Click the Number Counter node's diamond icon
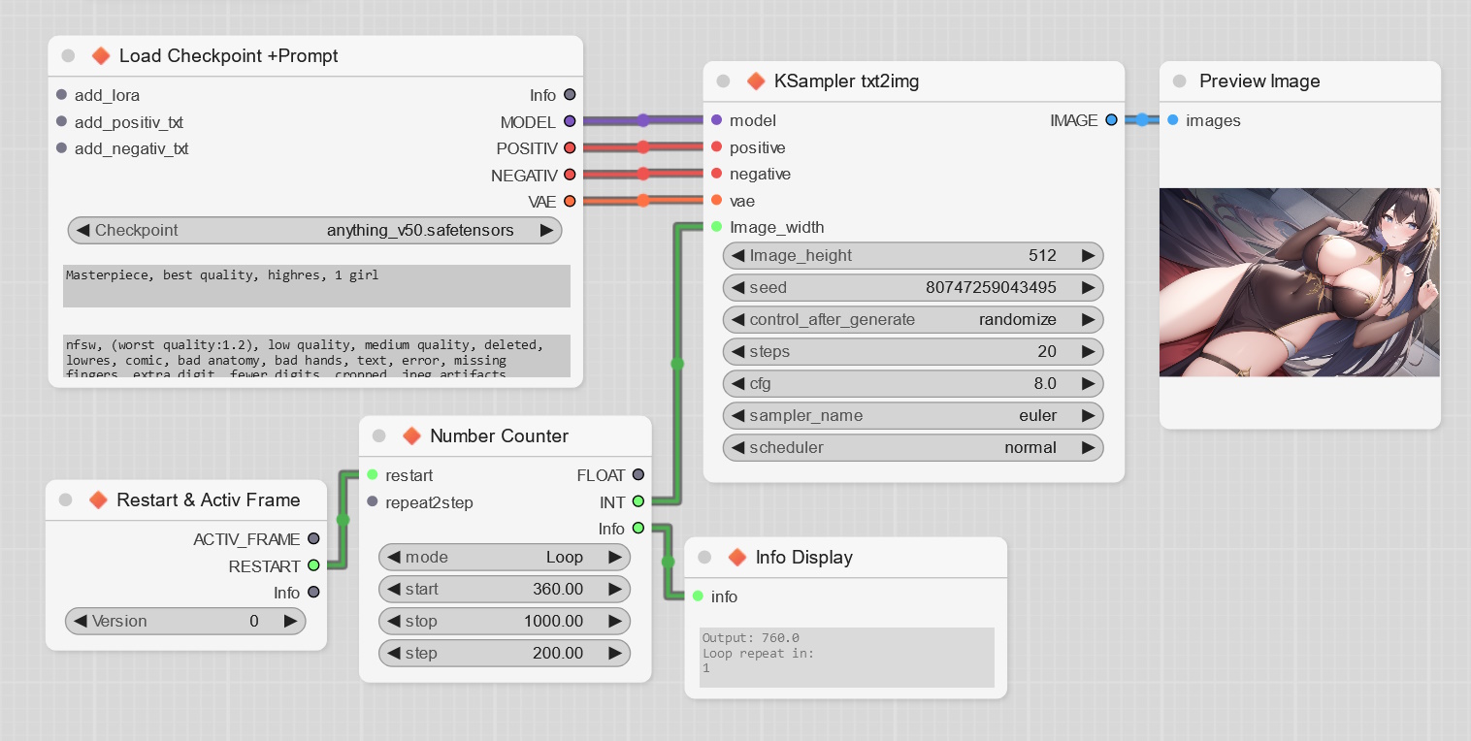Image resolution: width=1471 pixels, height=741 pixels. pyautogui.click(x=411, y=436)
